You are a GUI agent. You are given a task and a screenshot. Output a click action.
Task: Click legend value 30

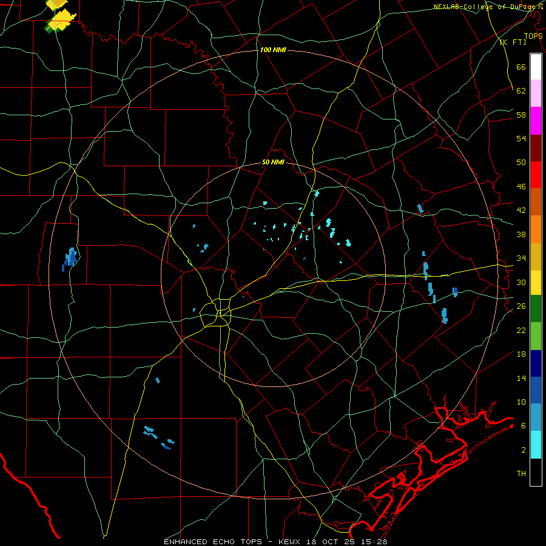pyautogui.click(x=521, y=282)
